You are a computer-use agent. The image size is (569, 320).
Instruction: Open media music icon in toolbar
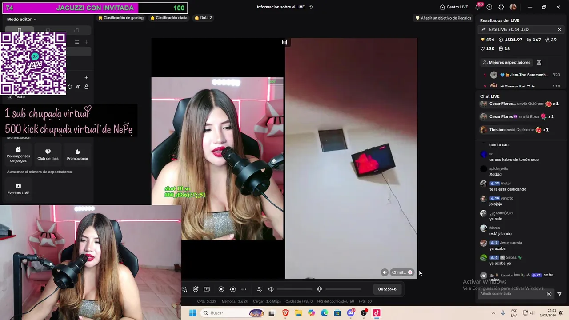click(x=184, y=289)
